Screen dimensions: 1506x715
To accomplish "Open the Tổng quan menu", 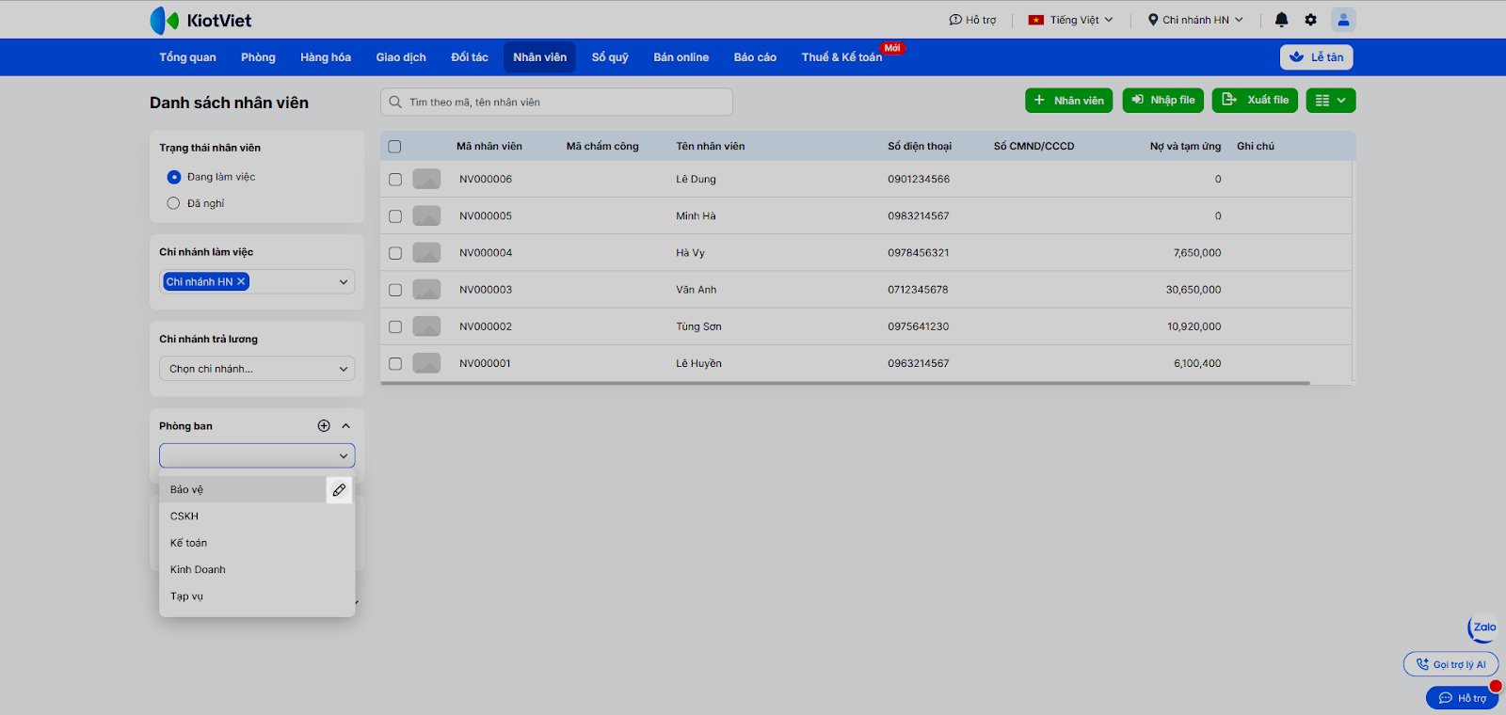I will point(187,57).
